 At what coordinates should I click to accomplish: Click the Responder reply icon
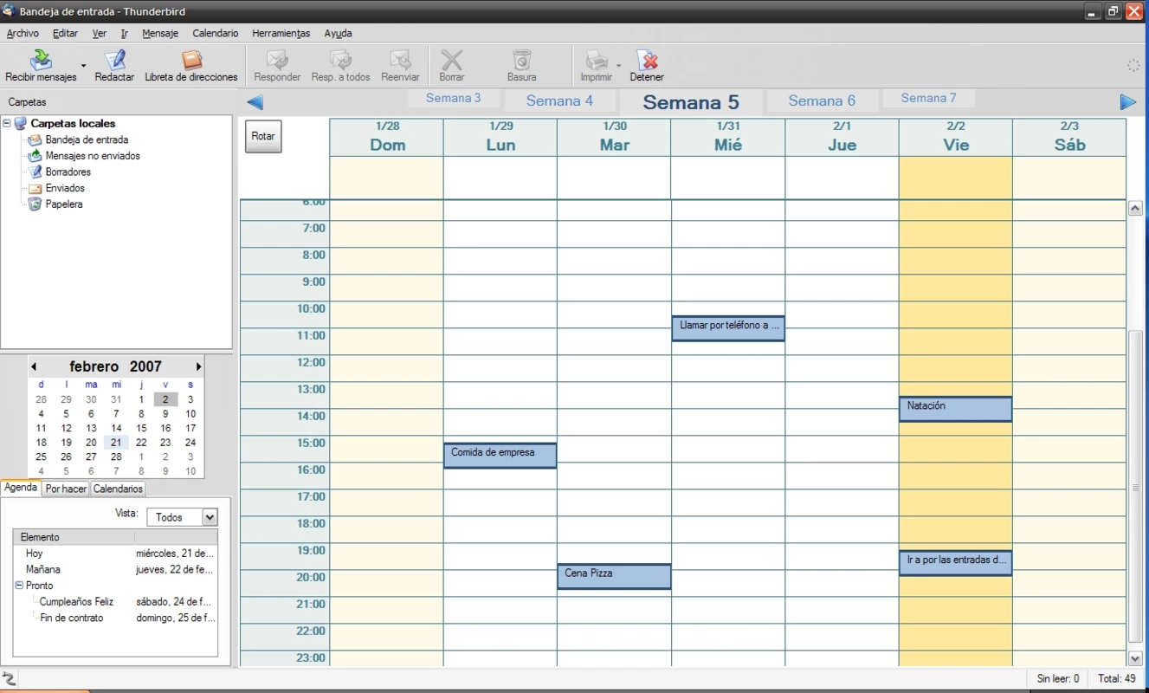point(277,60)
